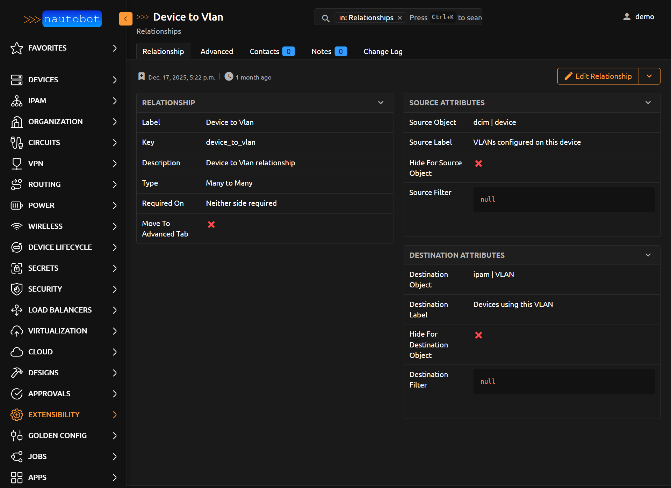Click the Relationships breadcrumb link
This screenshot has width=671, height=488.
pyautogui.click(x=159, y=31)
